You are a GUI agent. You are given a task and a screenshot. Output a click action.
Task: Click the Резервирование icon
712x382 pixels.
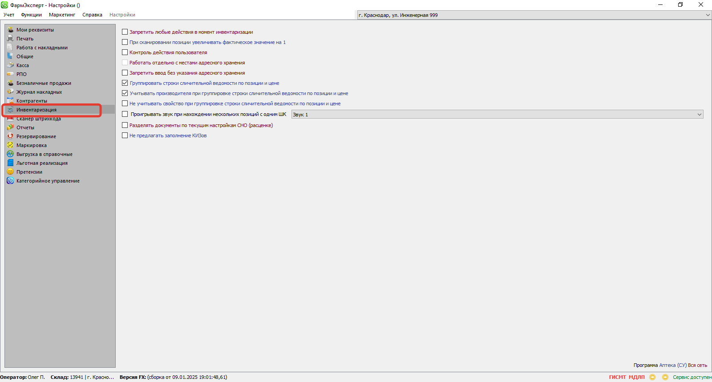[10, 136]
